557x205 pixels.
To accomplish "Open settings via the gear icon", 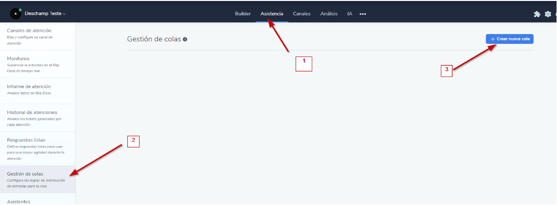I will point(548,14).
